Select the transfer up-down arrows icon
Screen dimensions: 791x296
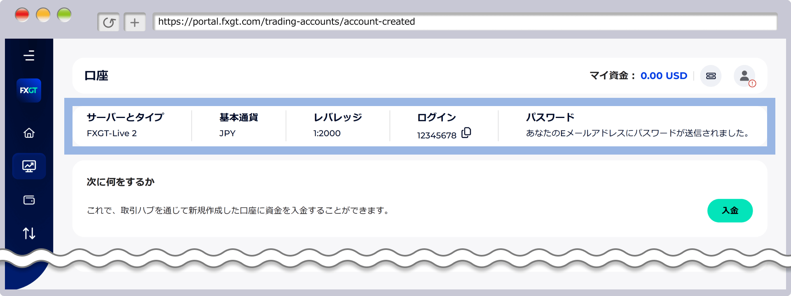(x=29, y=233)
